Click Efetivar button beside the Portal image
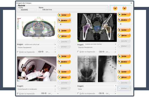Viewport: 149px width, 97px height. (124, 88)
